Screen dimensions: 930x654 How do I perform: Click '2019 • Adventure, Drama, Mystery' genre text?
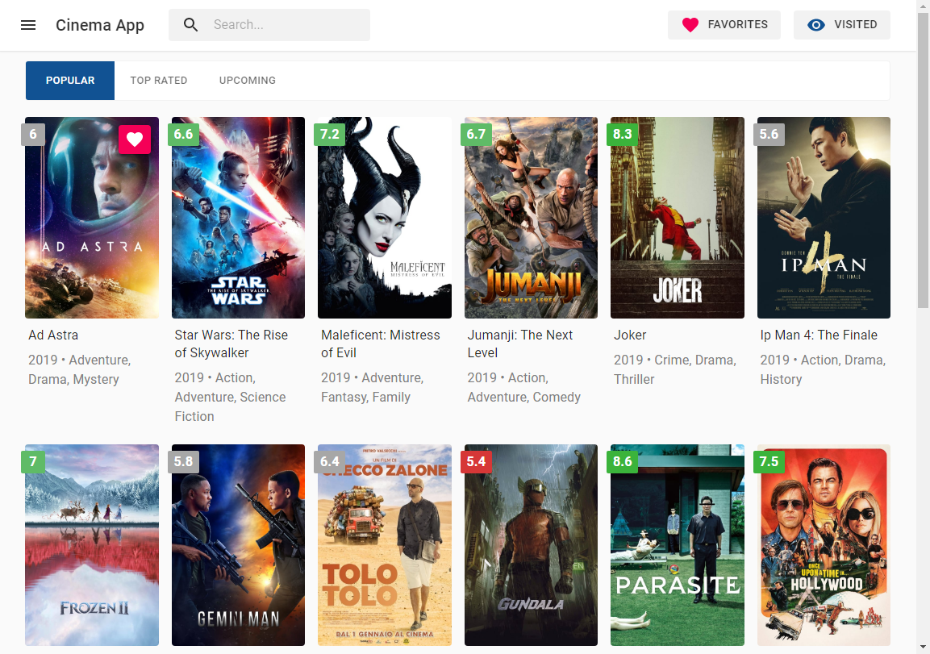point(80,369)
